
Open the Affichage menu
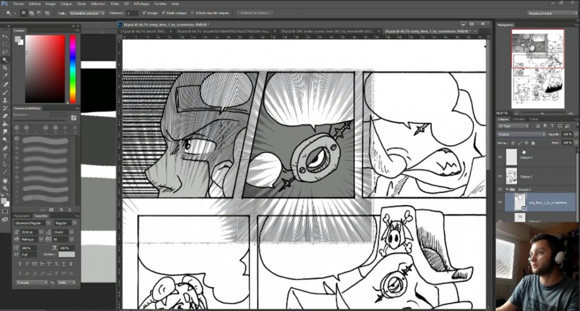[x=142, y=3]
